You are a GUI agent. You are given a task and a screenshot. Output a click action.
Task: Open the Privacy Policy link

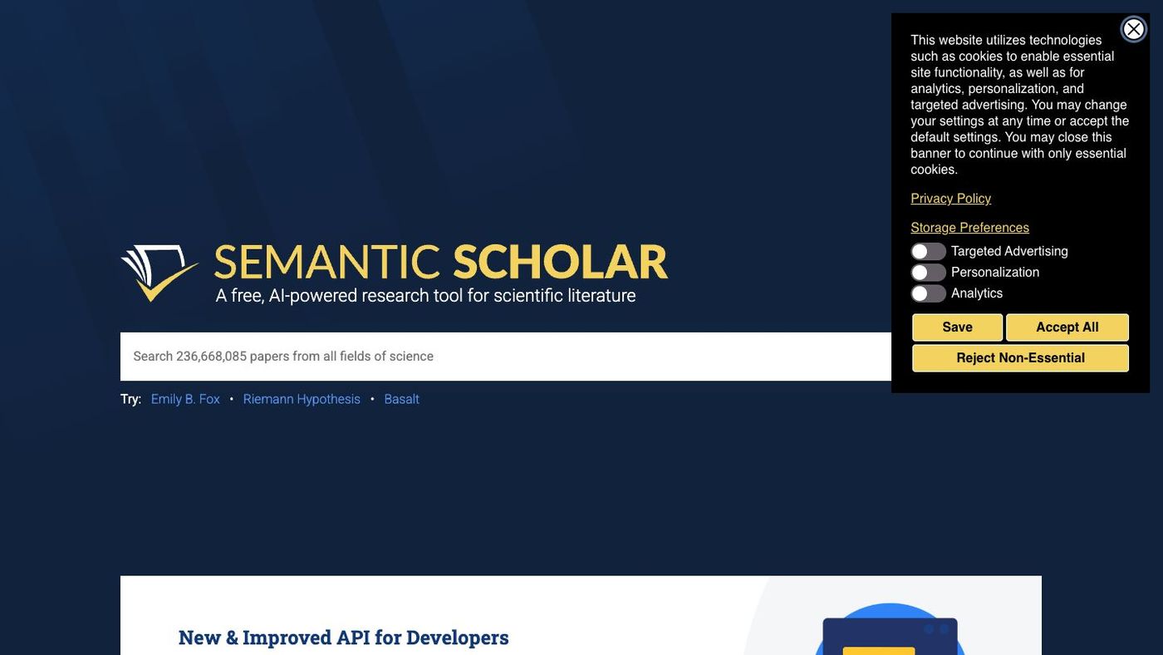click(x=950, y=199)
